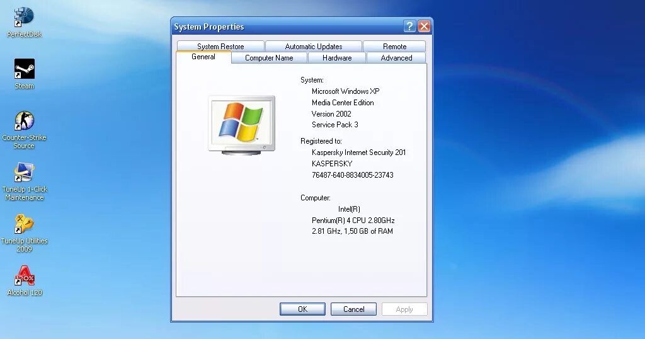This screenshot has height=339, width=645.
Task: Click the Help question mark button
Action: (409, 26)
